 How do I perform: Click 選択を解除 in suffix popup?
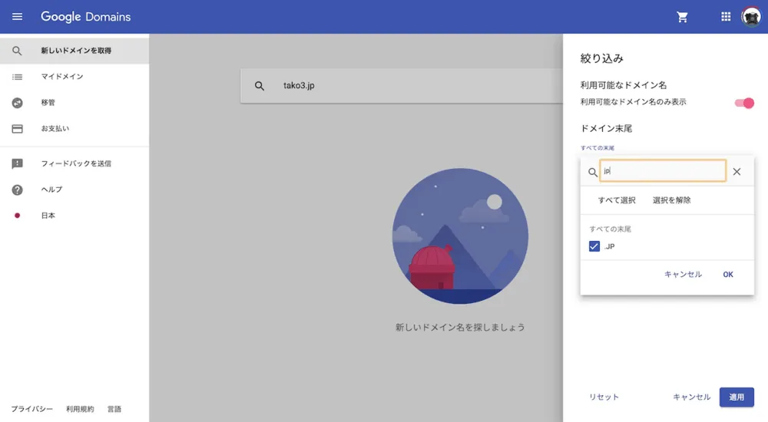tap(671, 200)
